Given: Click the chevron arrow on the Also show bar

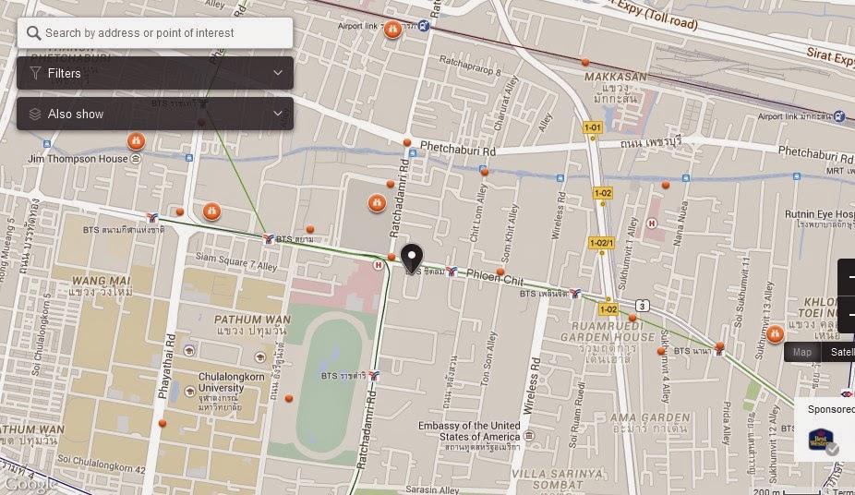Looking at the screenshot, I should (278, 114).
